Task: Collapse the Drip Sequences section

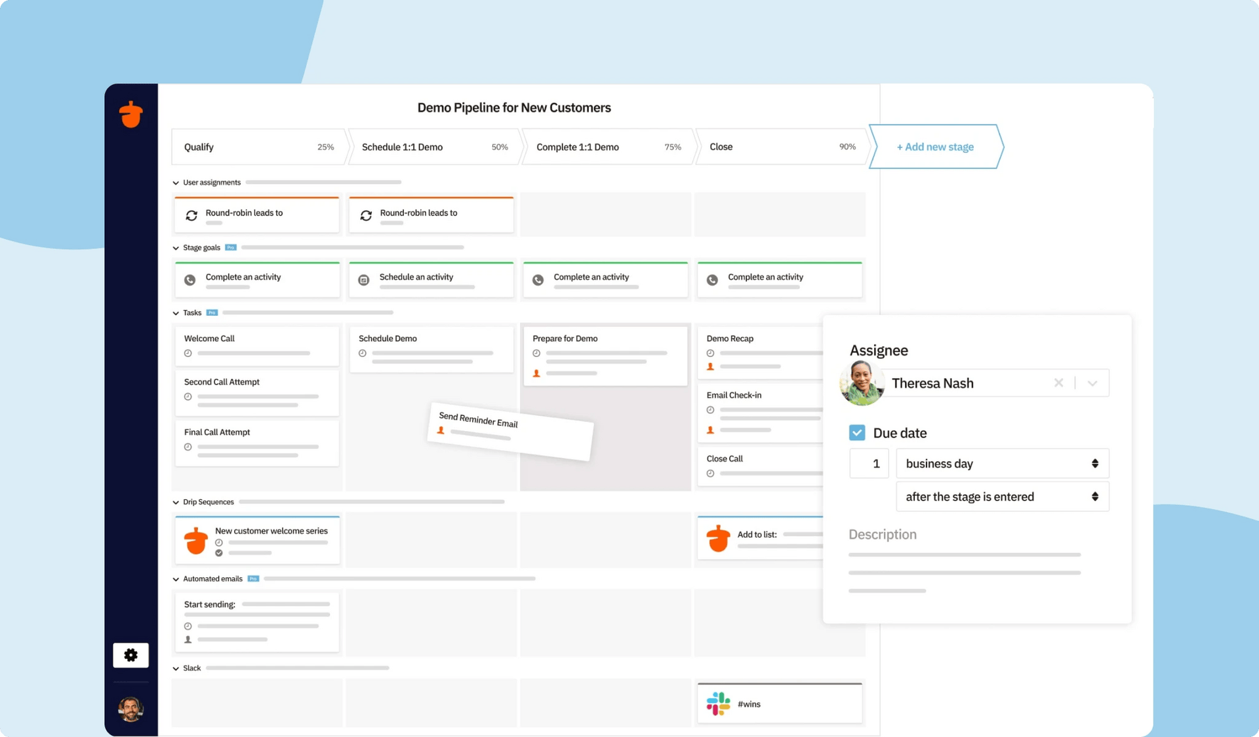Action: [x=175, y=502]
